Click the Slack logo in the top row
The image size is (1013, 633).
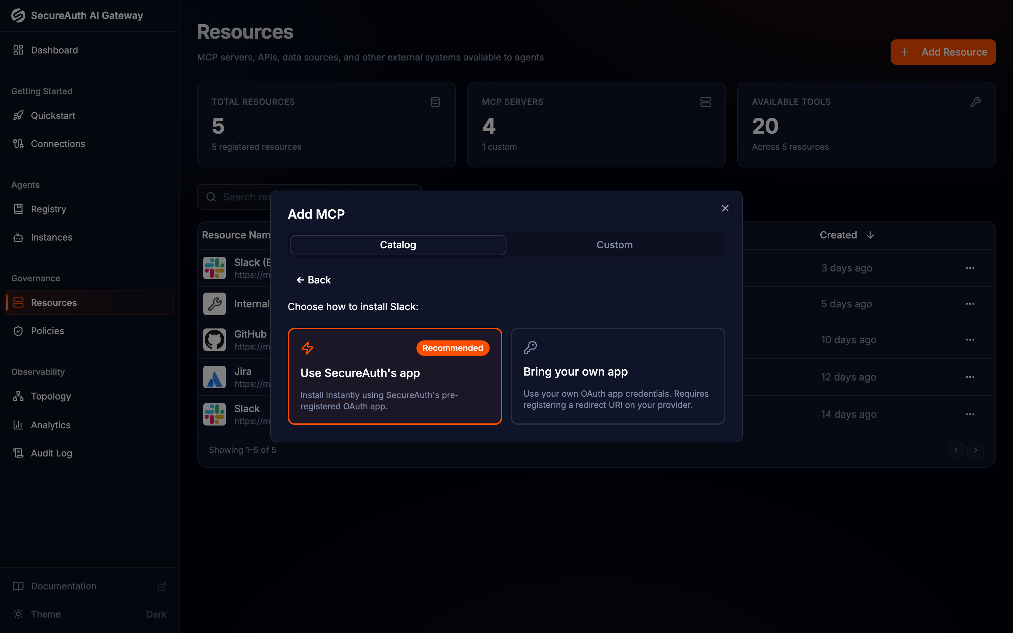(214, 268)
